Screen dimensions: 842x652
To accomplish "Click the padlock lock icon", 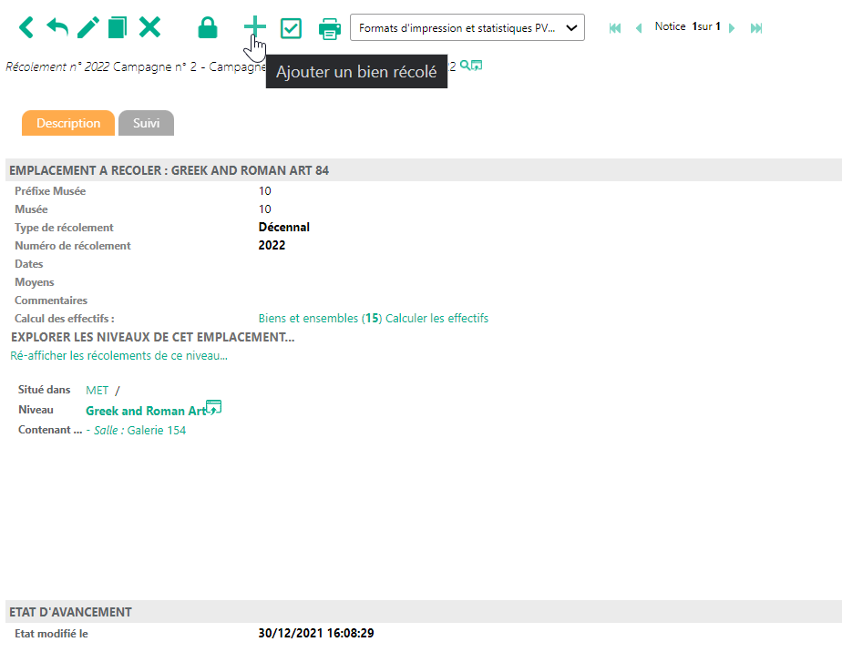I will point(208,28).
